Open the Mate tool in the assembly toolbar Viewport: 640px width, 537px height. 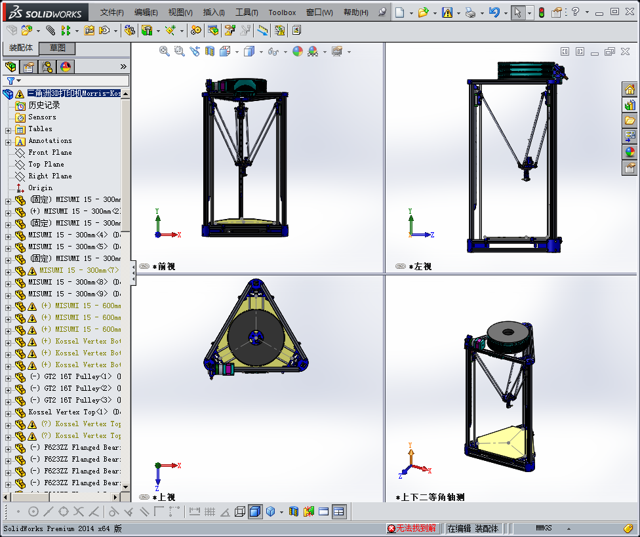point(49,30)
